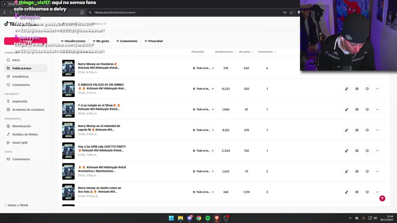This screenshot has width=397, height=223.
Task: Open the Comentarios filter chip
Action: pos(127,41)
